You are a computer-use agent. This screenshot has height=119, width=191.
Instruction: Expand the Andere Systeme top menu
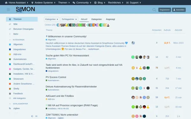pyautogui.click(x=43, y=3)
